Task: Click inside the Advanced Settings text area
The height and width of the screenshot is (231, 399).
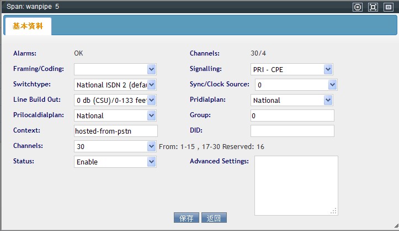Action: [296, 185]
